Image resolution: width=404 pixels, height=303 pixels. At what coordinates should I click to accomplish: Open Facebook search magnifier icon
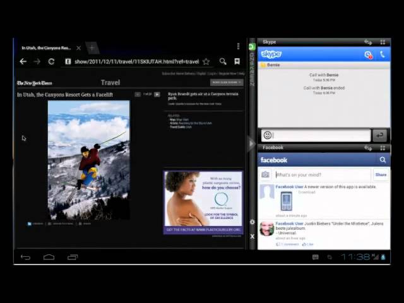click(383, 160)
